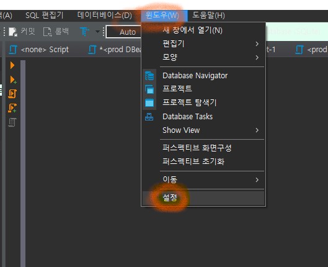This screenshot has width=328, height=267.
Task: Click the execute script in new tabs icon
Action: coord(12,108)
